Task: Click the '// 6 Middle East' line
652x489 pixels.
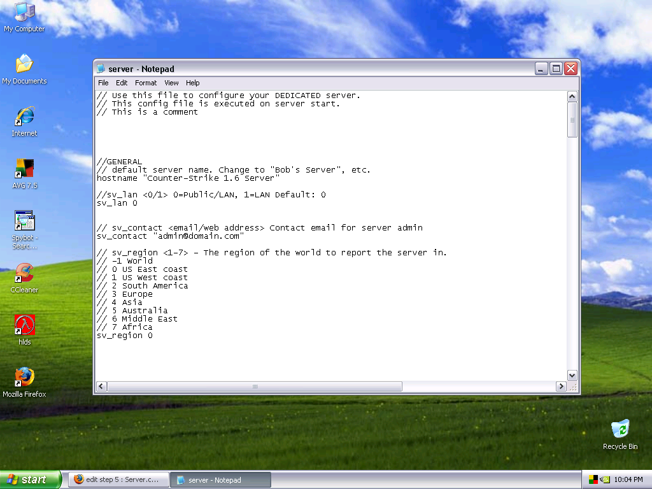Action: tap(138, 319)
